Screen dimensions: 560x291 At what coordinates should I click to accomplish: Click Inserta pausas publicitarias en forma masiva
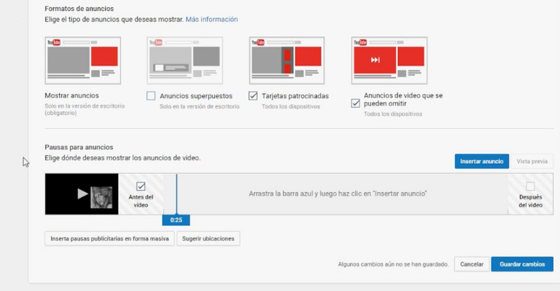click(109, 239)
